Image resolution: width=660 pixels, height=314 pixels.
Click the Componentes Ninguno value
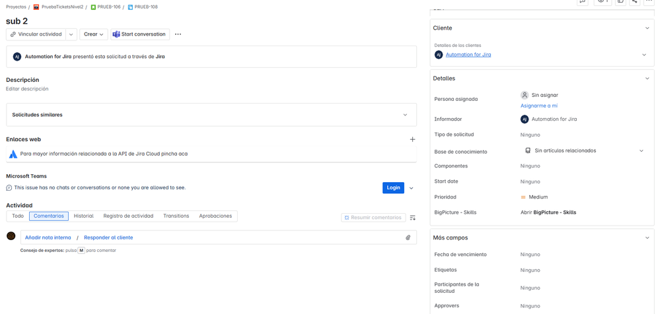[531, 166]
